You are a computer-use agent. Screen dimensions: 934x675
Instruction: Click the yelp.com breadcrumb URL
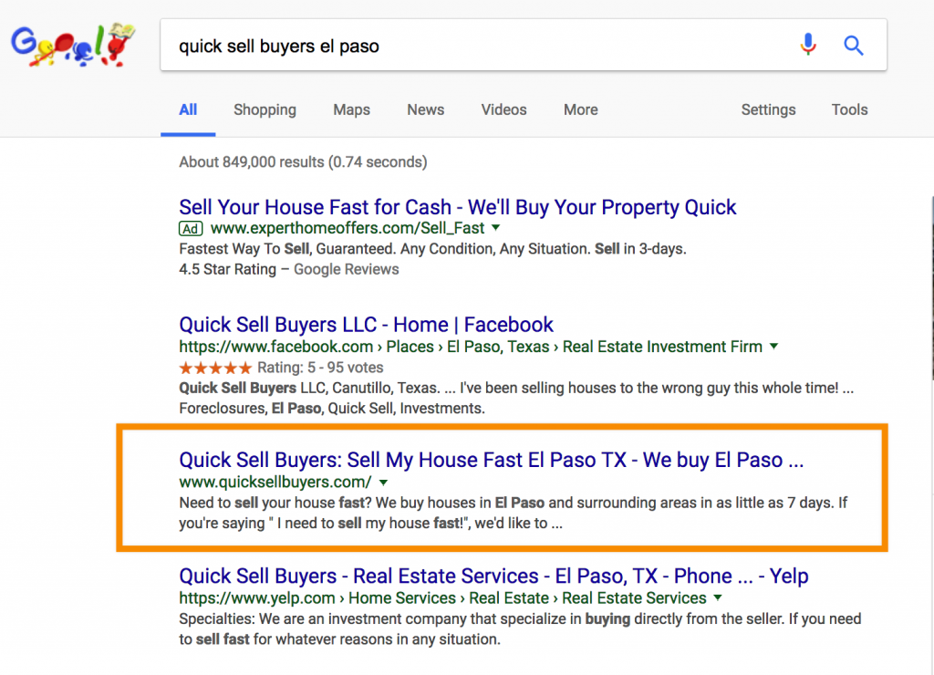[442, 598]
